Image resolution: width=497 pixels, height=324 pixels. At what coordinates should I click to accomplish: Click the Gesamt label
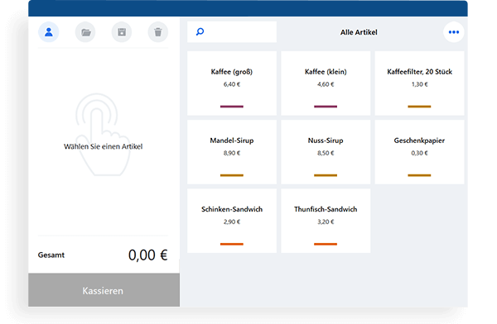click(x=51, y=255)
